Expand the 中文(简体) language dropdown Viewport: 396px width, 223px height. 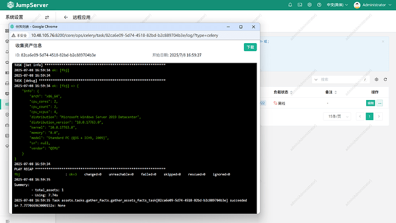337,5
